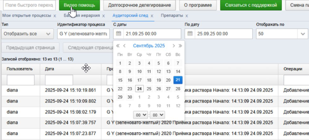
Task: Close the Базовая иерархия tab
Action: click(103, 16)
